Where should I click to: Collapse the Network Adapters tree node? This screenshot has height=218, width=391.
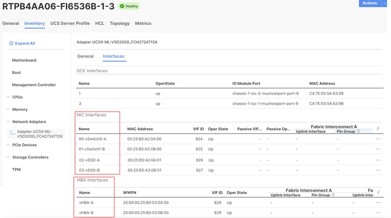8,122
